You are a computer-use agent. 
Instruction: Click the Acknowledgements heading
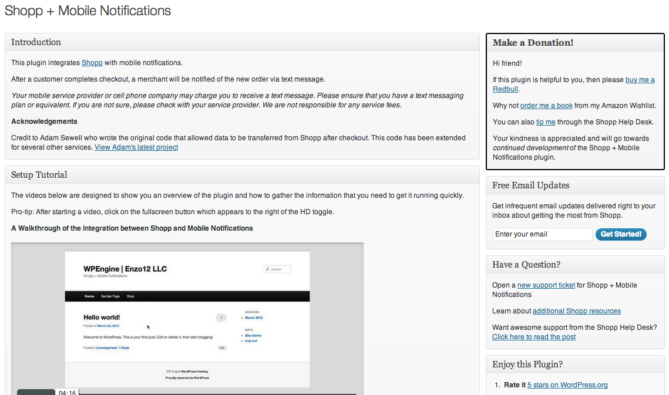pos(44,121)
